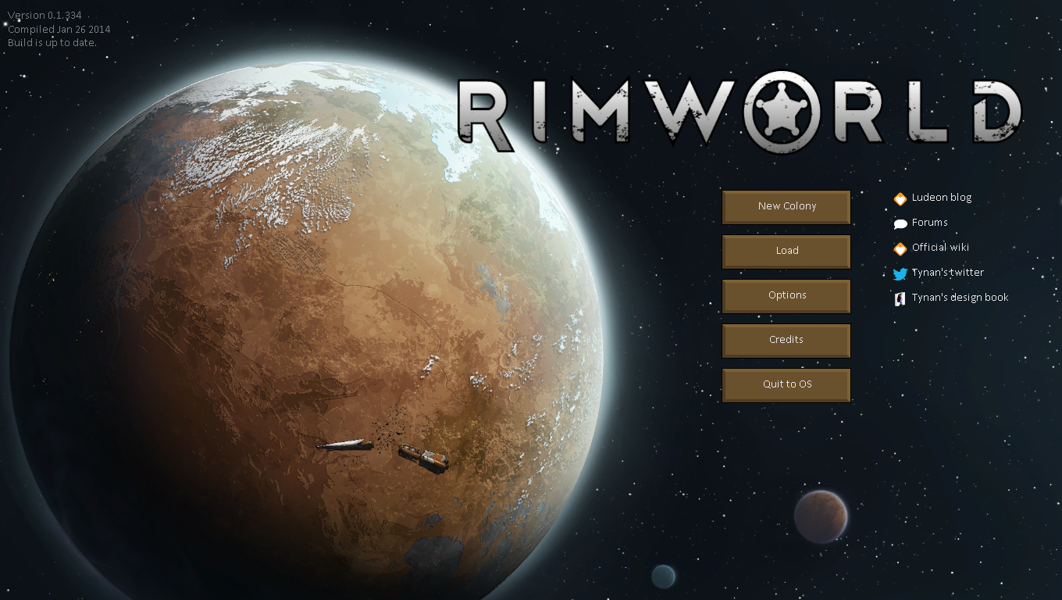Viewport: 1062px width, 600px height.
Task: Click the design book icon
Action: 900,298
